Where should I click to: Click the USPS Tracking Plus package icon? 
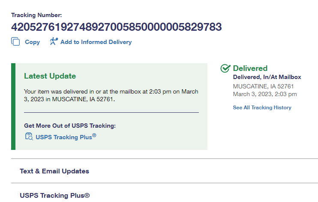29,137
